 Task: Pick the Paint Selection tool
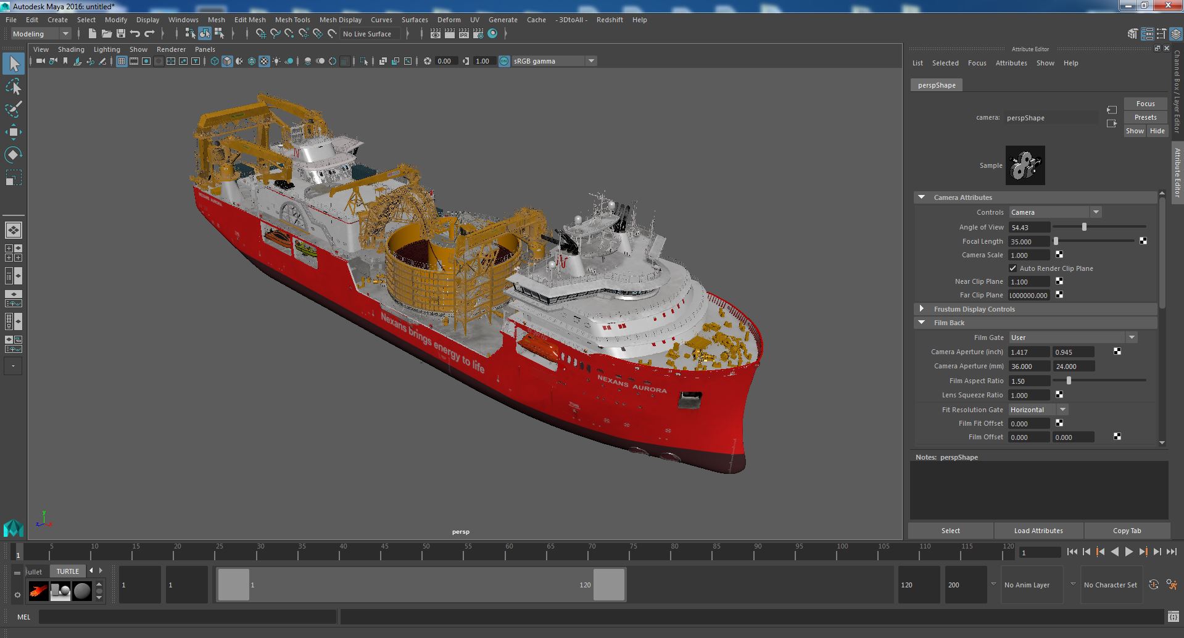(14, 110)
